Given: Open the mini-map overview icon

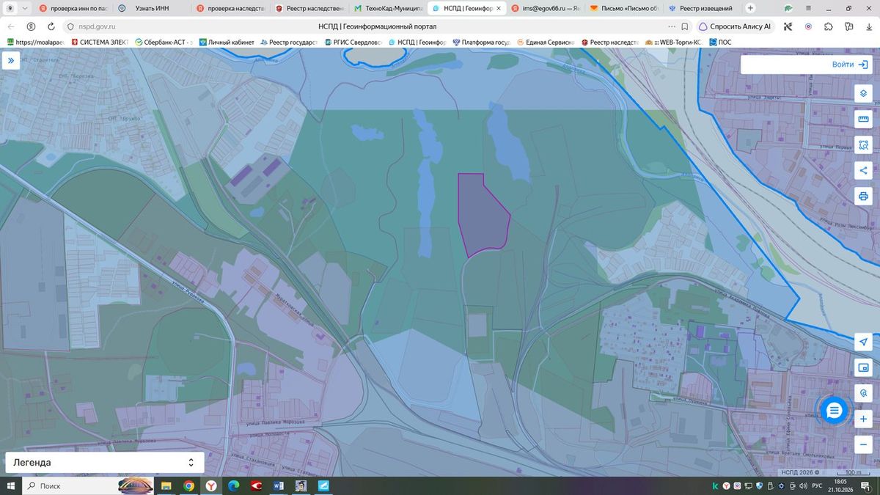Looking at the screenshot, I should point(863,367).
